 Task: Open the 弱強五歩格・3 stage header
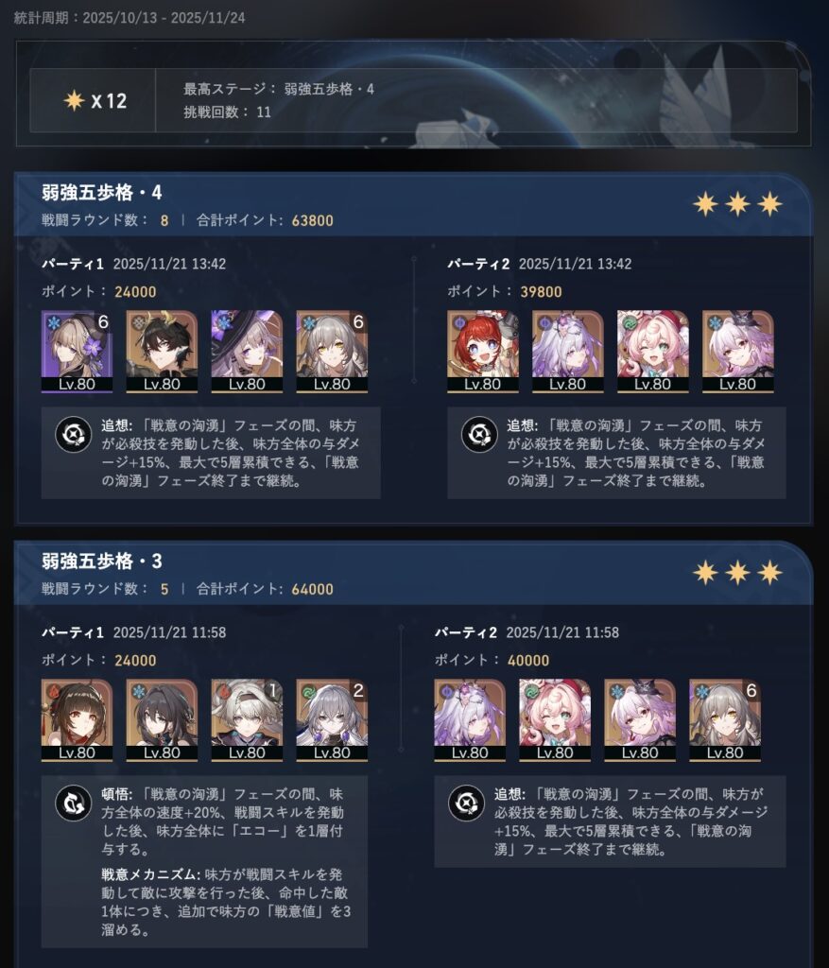[x=412, y=574]
